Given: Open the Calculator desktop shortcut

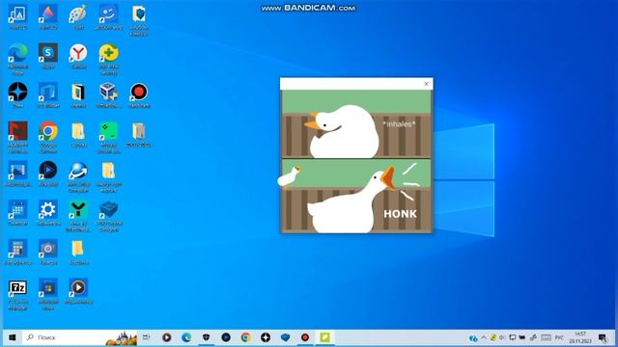Looking at the screenshot, I should [x=17, y=252].
